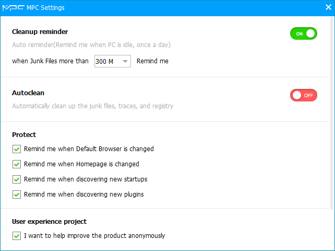Image resolution: width=335 pixels, height=251 pixels.
Task: Enable the Autoclean toggle
Action: coord(304,95)
